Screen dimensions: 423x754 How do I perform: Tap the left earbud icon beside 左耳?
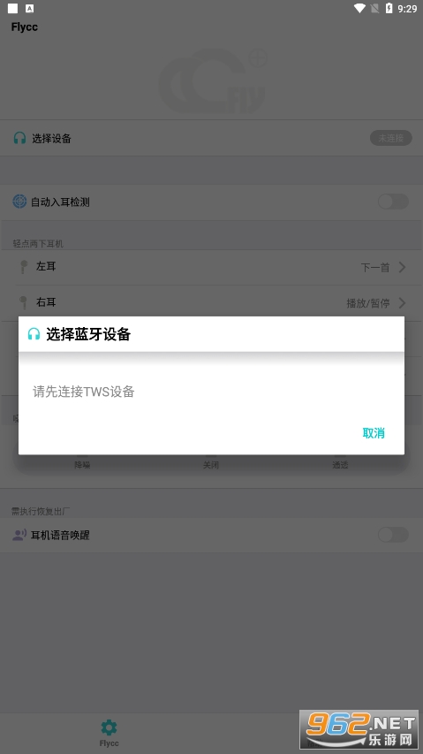tap(23, 266)
